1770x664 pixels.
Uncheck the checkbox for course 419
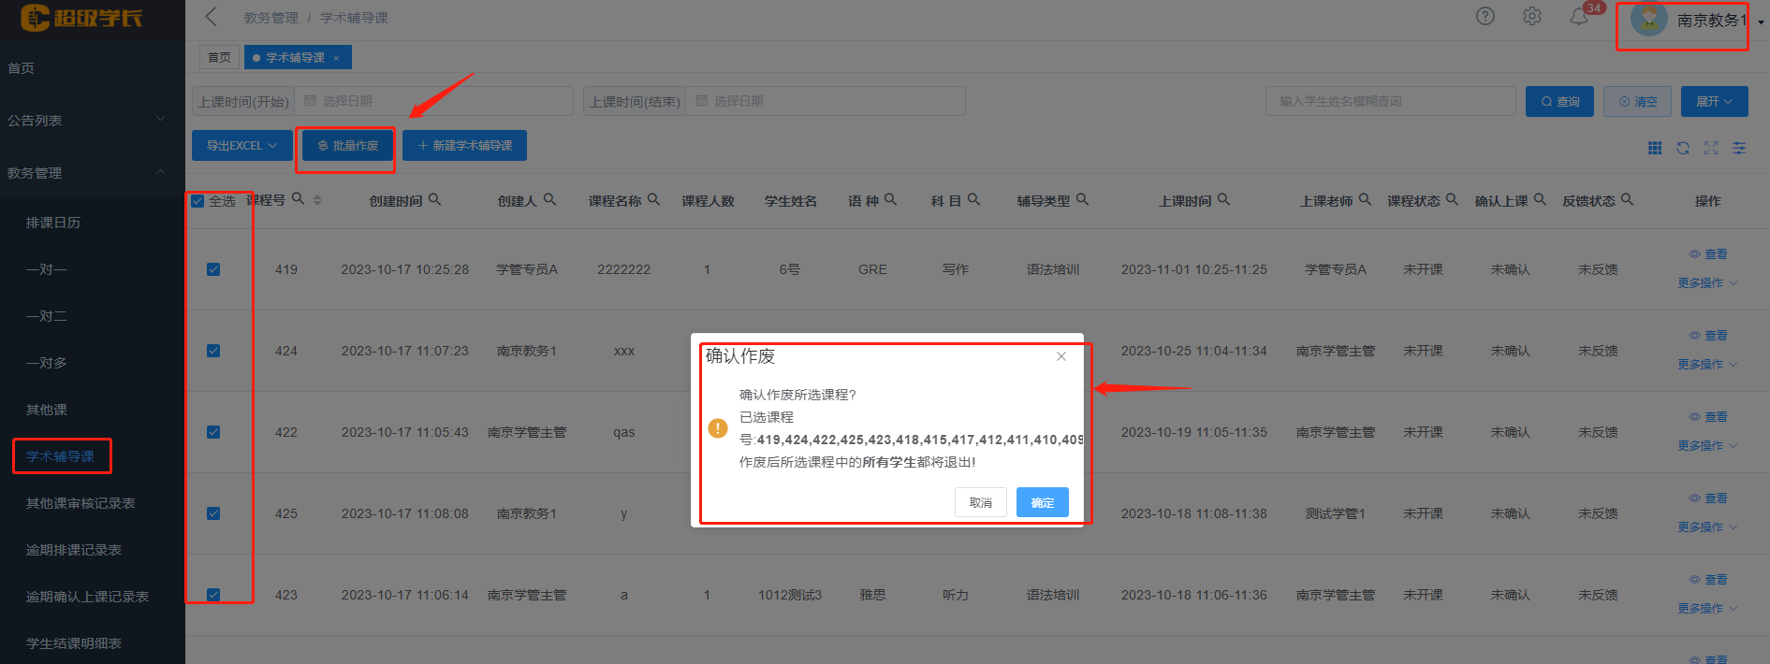[213, 269]
